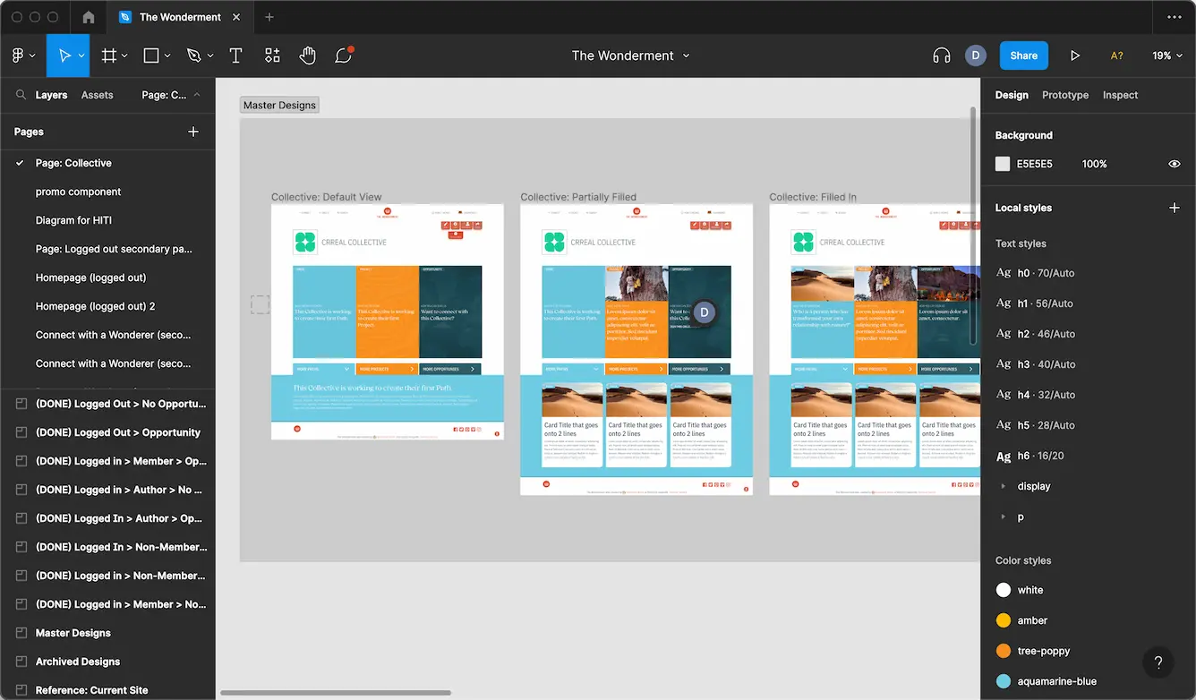
Task: Expand the p text style group
Action: 1004,516
